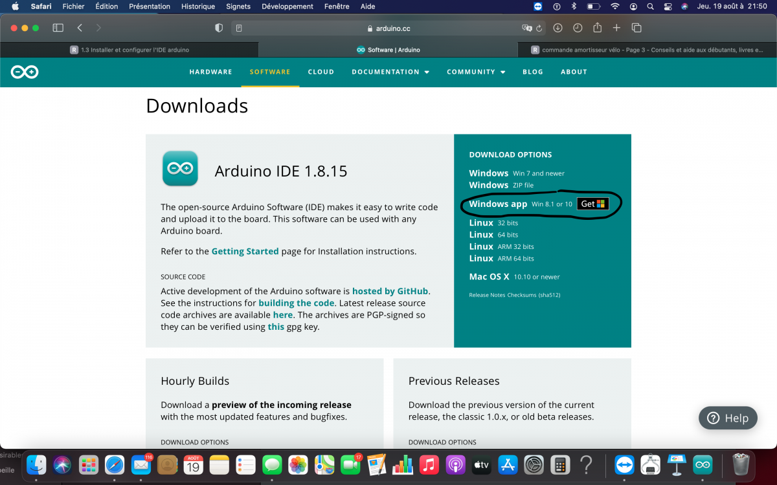This screenshot has width=777, height=485.
Task: Open Control Center in the menu bar
Action: point(668,6)
